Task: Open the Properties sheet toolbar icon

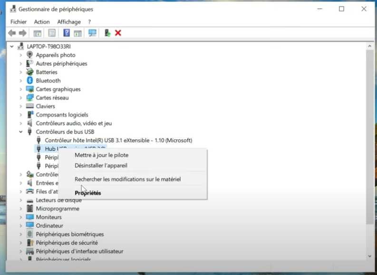Action: (x=52, y=33)
